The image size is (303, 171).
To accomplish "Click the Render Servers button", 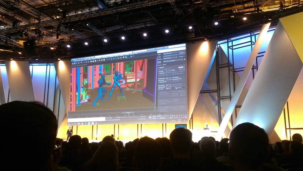I will pyautogui.click(x=178, y=88).
